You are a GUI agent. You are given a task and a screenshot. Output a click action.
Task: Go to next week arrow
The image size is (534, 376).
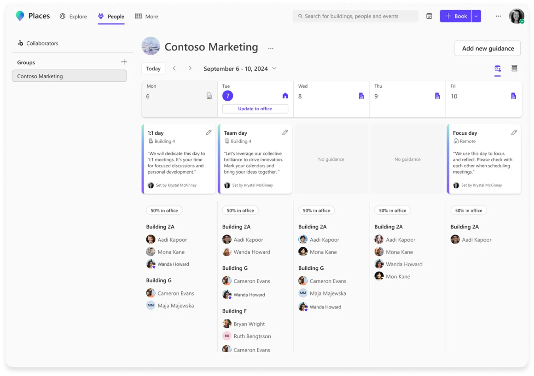pyautogui.click(x=190, y=68)
